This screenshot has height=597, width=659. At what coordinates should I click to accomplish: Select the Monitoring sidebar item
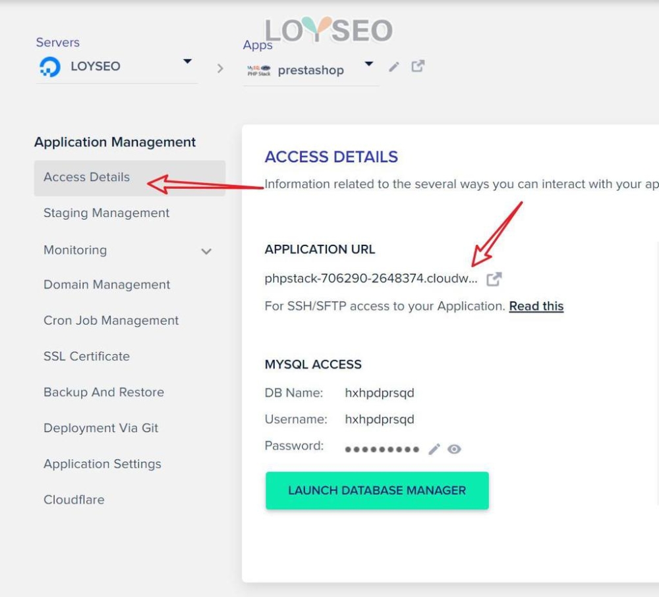click(75, 250)
